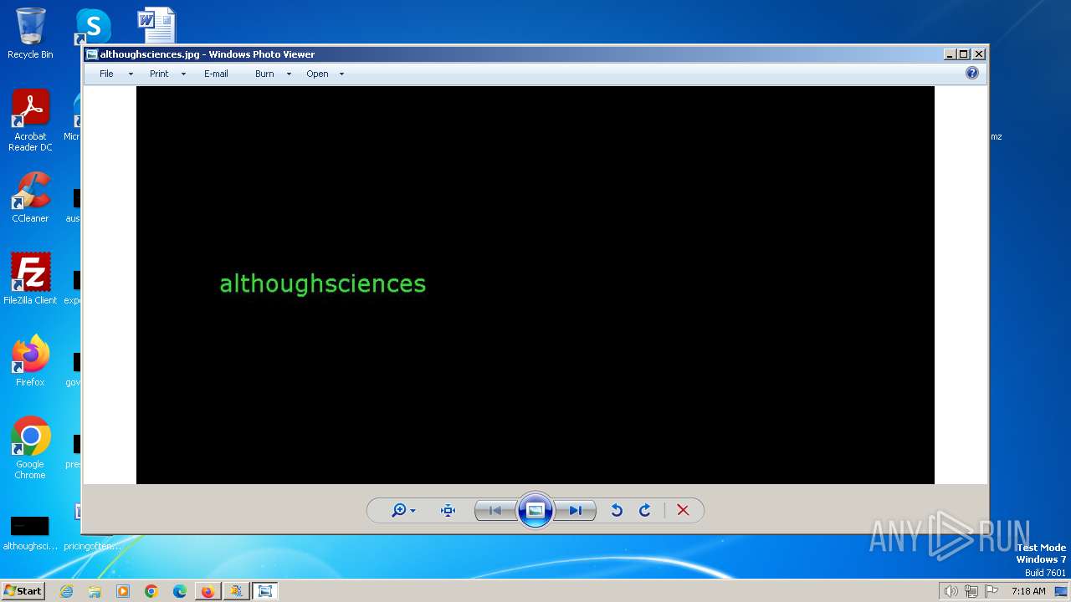Advance to the next photo
The image size is (1071, 602).
(x=576, y=510)
